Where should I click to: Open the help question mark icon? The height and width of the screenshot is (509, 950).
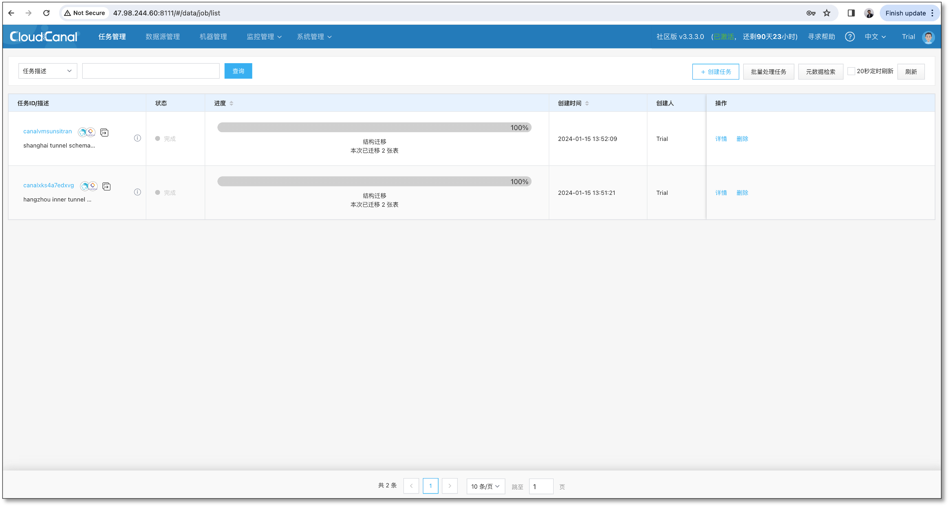coord(850,37)
